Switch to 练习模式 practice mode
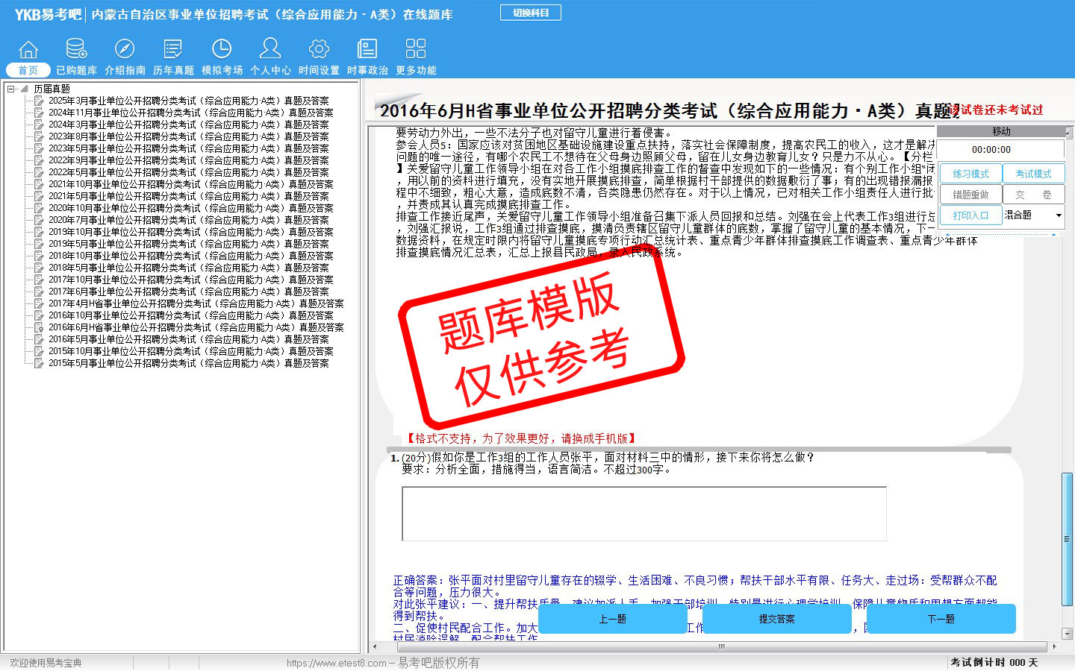The height and width of the screenshot is (671, 1075). (x=970, y=174)
